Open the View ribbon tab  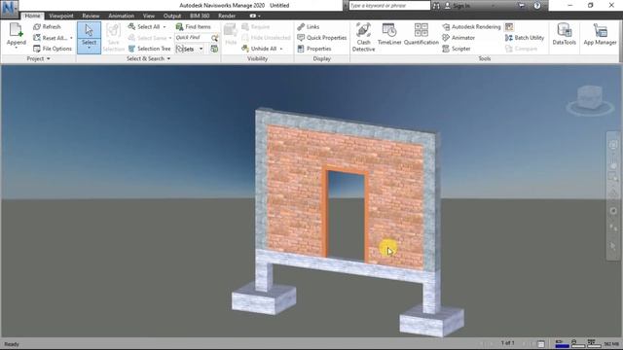(149, 16)
